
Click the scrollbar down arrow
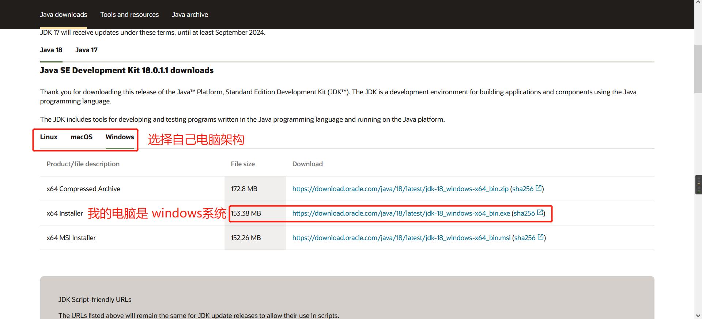click(698, 315)
